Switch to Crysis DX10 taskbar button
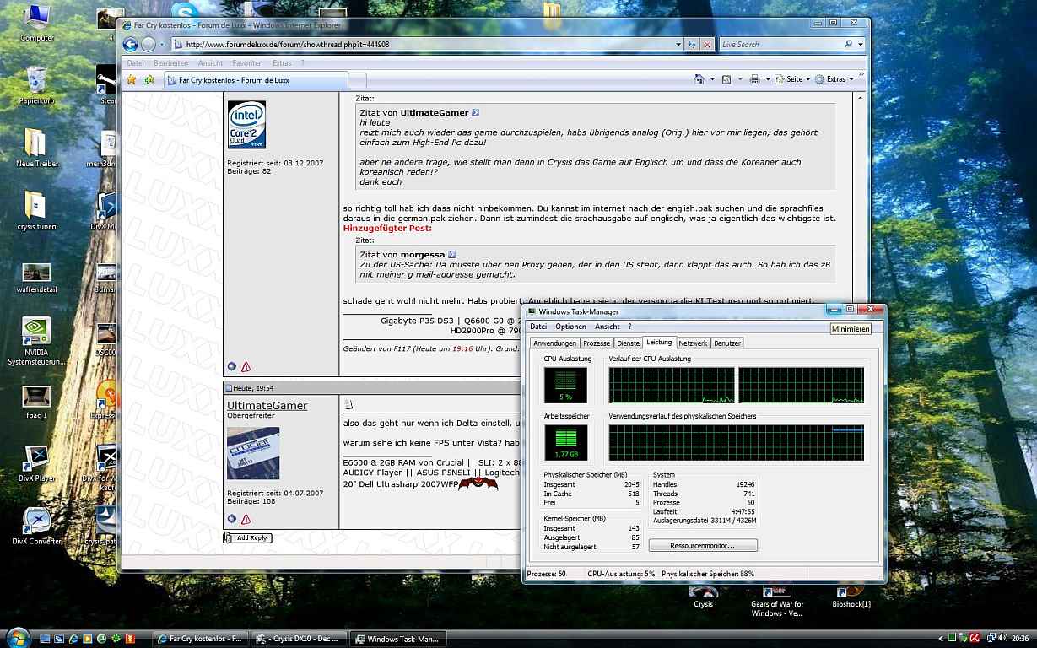 (300, 640)
